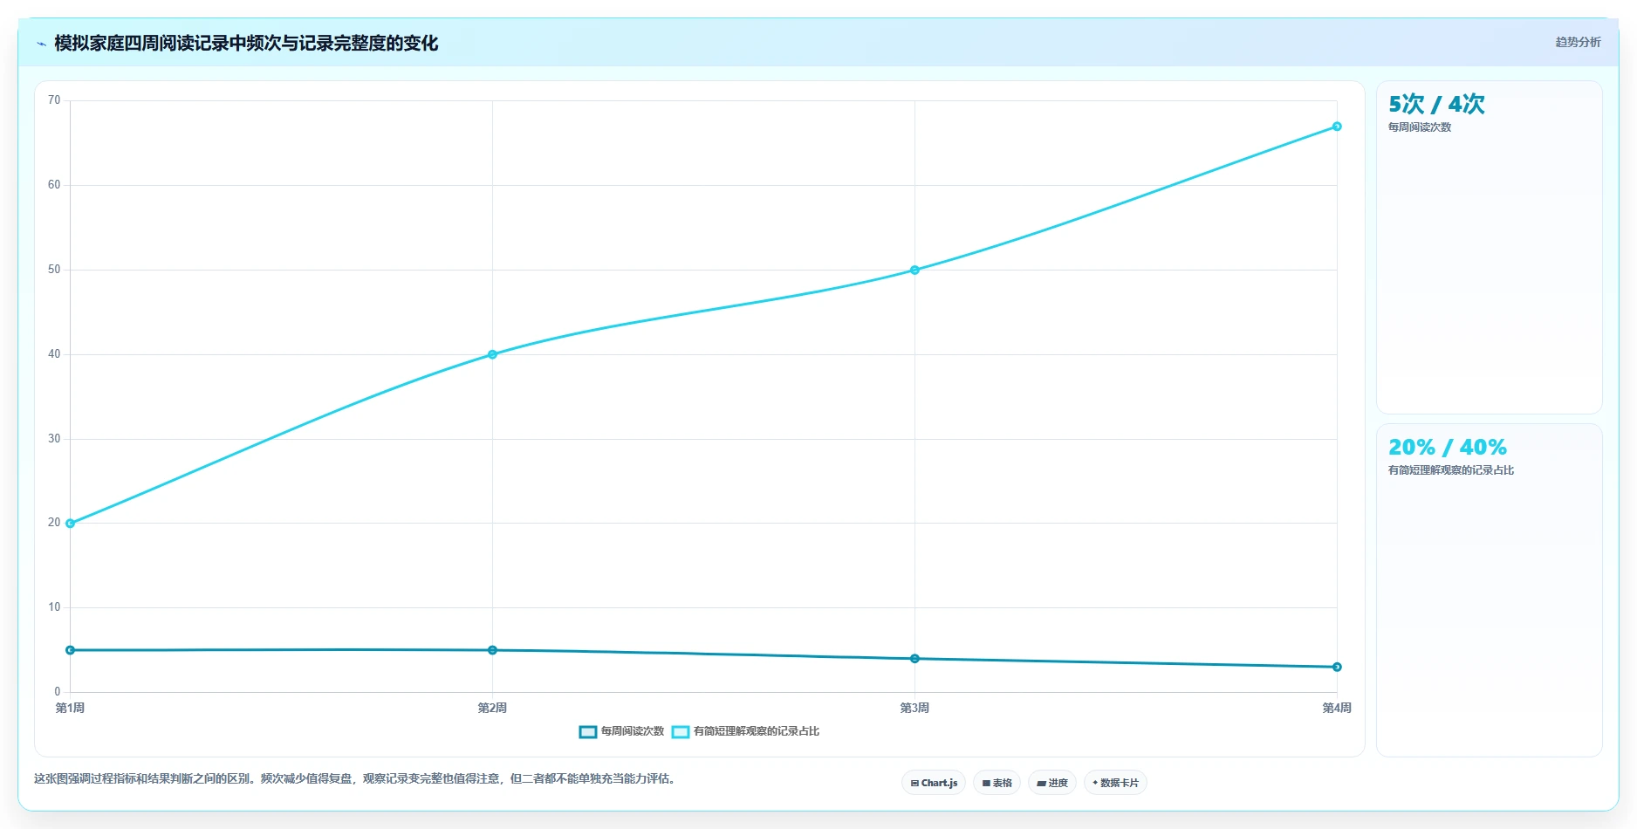Select the 进度 tag chip
This screenshot has height=829, width=1637.
pyautogui.click(x=1052, y=783)
